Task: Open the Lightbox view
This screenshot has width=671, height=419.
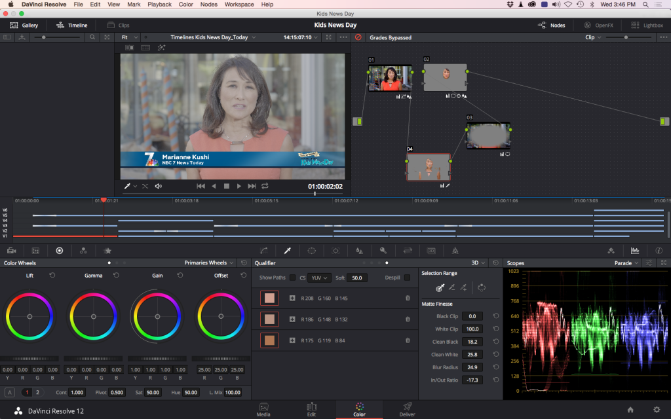Action: coord(647,26)
